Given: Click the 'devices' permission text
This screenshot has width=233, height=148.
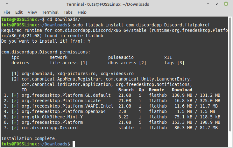Looking at the screenshot, I should 20,63.
